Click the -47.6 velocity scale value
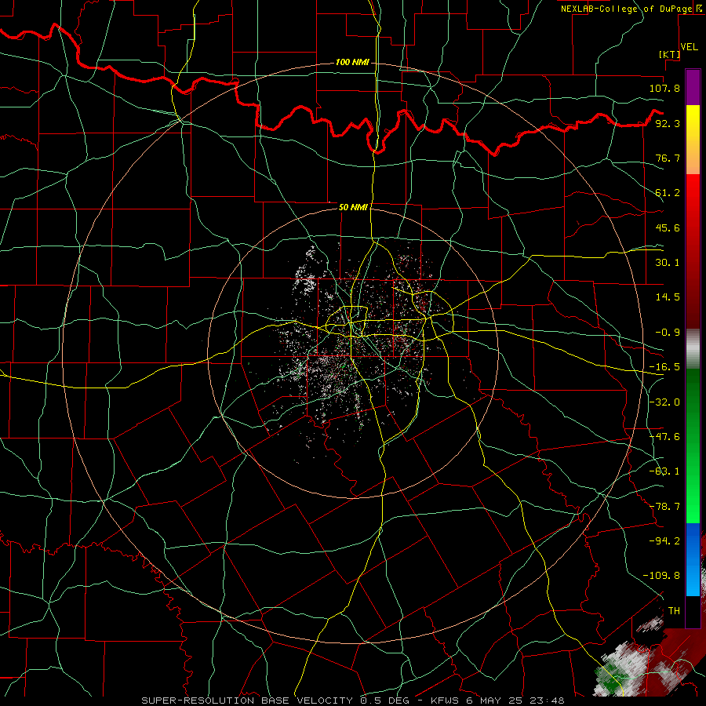Viewport: 706px width, 706px height. pos(664,437)
